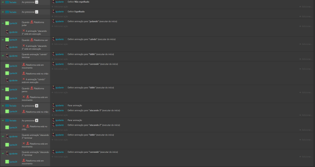Click the ajudante icon before "Definir Espelhado"

[54, 11]
